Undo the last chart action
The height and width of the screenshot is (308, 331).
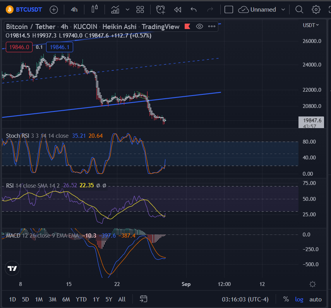tap(194, 9)
